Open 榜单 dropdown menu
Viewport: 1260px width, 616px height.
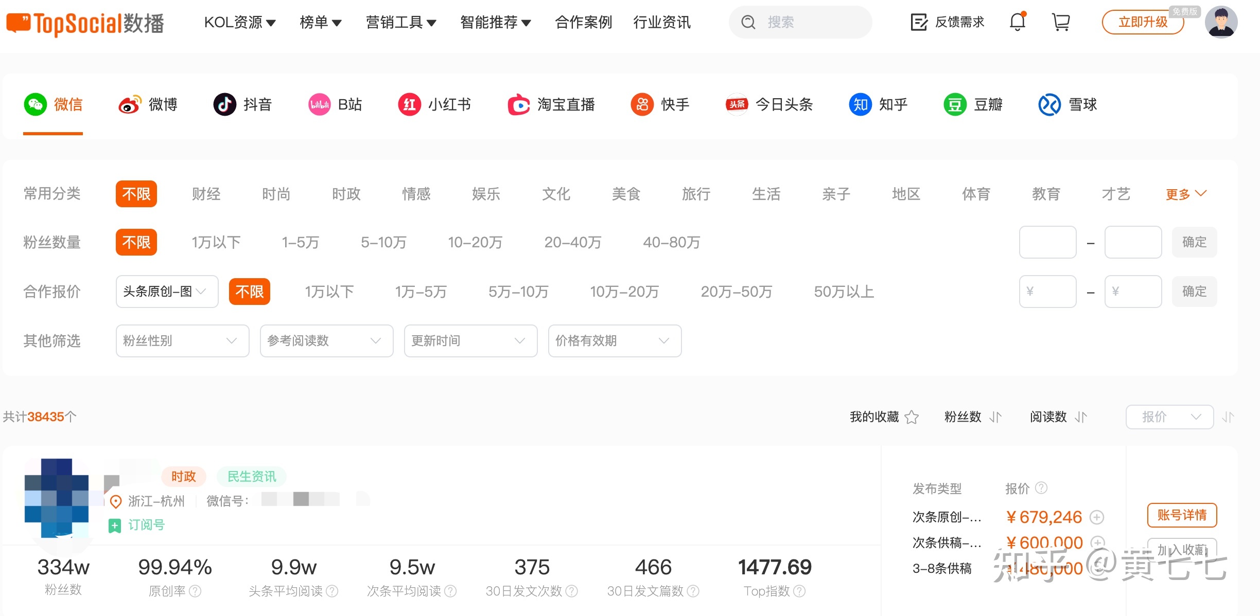[321, 22]
